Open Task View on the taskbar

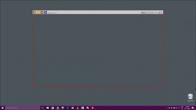tap(43, 108)
